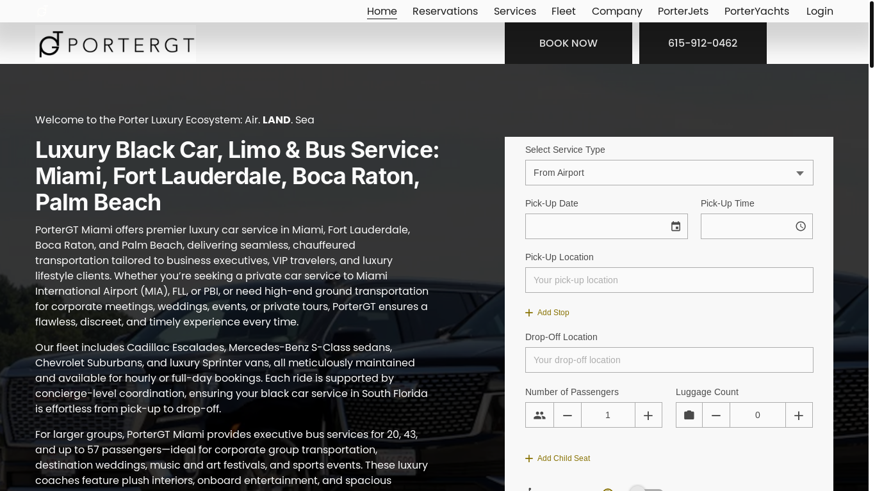This screenshot has width=875, height=491.
Task: Click the "Luxury Black Car, Limo & Bus Service" heading
Action: [x=237, y=176]
